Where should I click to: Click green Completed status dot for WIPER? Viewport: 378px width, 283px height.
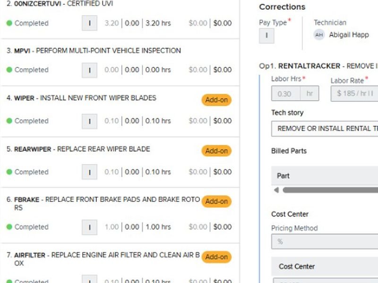9,121
